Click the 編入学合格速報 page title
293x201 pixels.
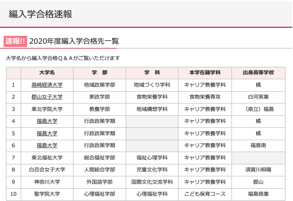tap(40, 14)
